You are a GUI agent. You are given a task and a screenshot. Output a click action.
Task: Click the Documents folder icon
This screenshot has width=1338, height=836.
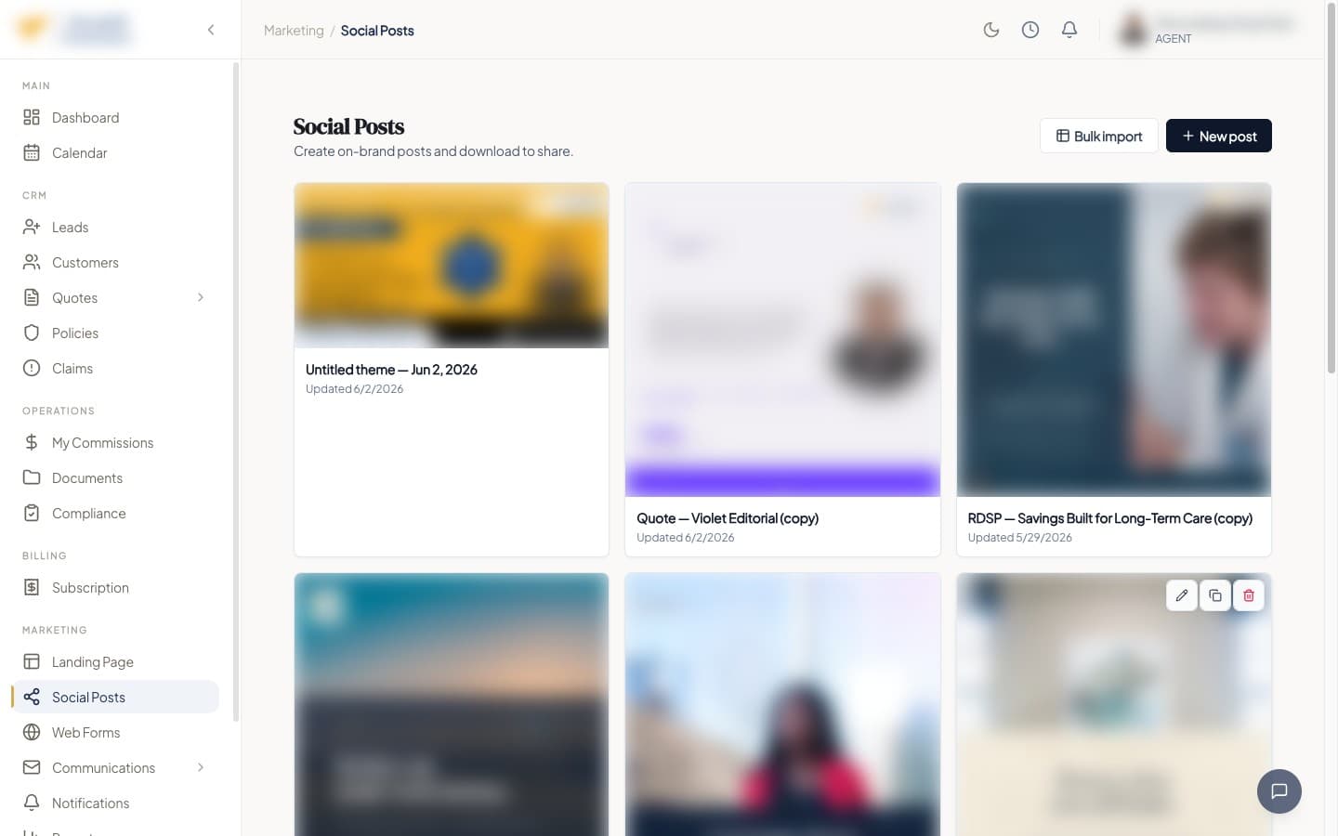[32, 477]
